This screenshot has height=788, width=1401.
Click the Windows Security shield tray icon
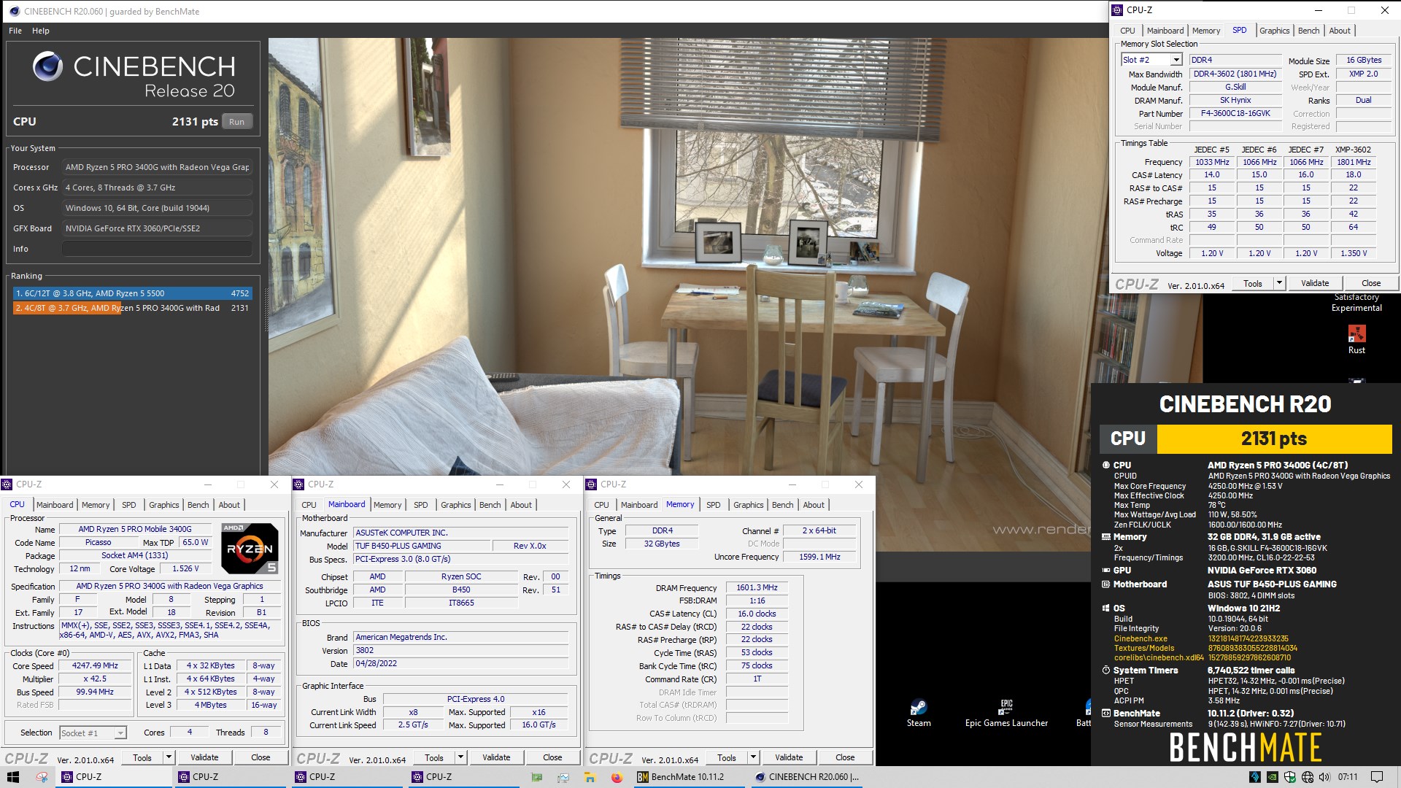click(1289, 777)
